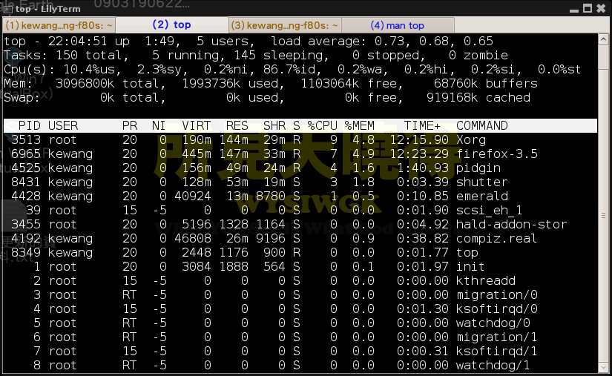Viewport: 612px width, 376px height.
Task: Click PID 3455 in the process list
Action: [26, 224]
